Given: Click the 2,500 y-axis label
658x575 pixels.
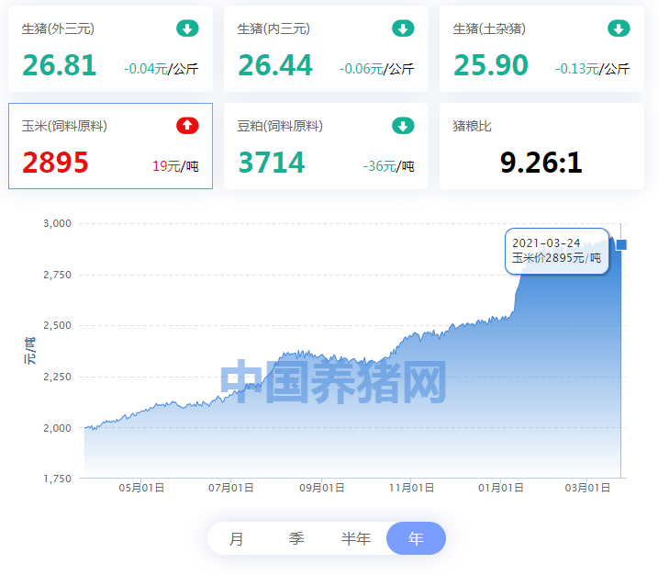Looking at the screenshot, I should [58, 325].
